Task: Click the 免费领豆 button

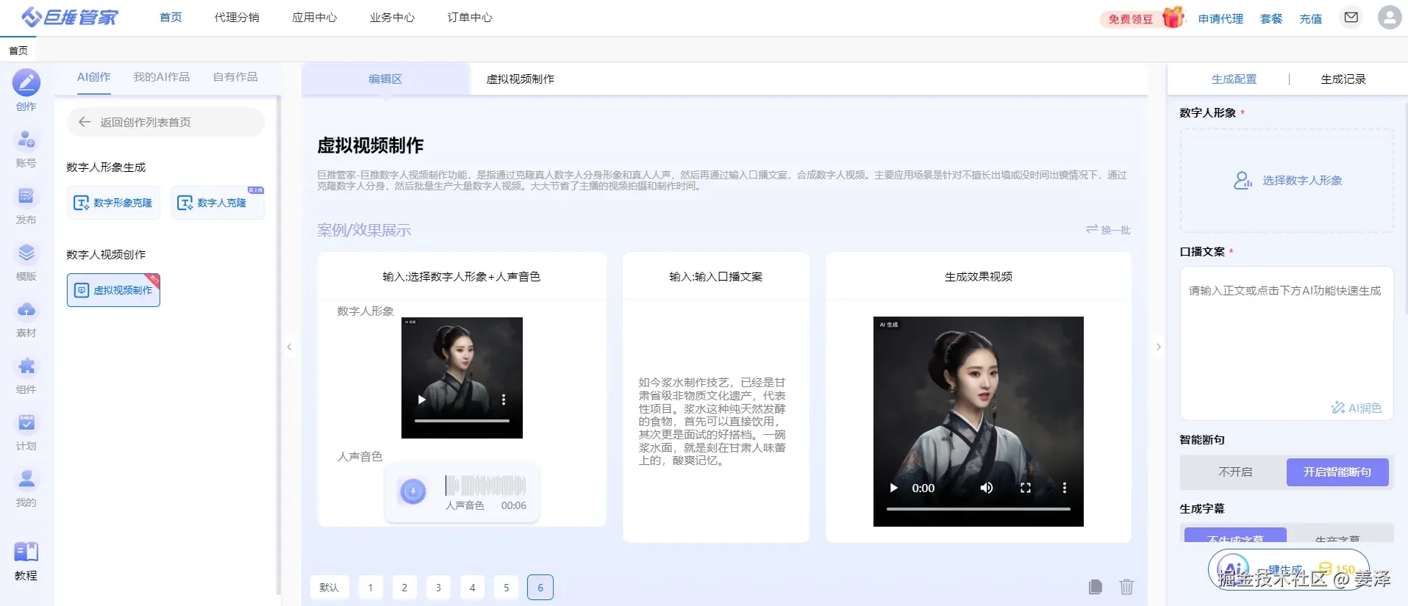Action: 1131,19
